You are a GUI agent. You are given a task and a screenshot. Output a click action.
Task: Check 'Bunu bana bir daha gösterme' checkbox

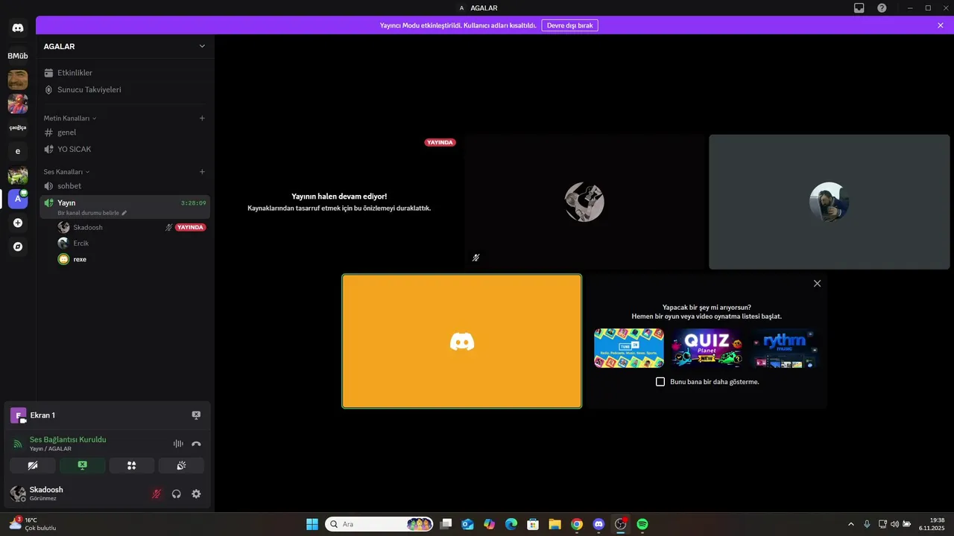(x=660, y=382)
